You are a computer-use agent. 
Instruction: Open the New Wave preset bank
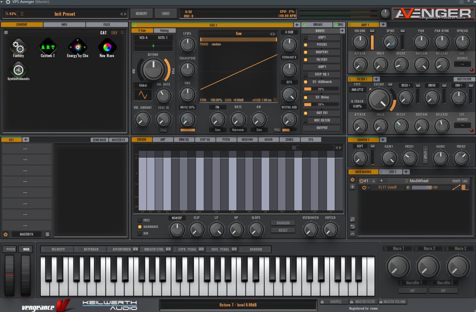(107, 47)
